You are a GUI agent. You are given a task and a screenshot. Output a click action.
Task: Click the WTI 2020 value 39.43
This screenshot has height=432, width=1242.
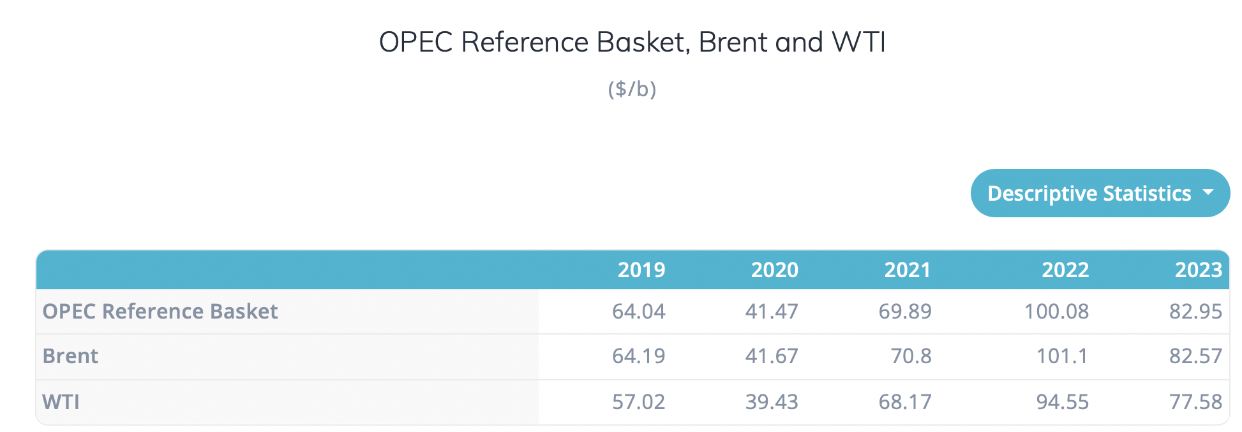coord(772,402)
